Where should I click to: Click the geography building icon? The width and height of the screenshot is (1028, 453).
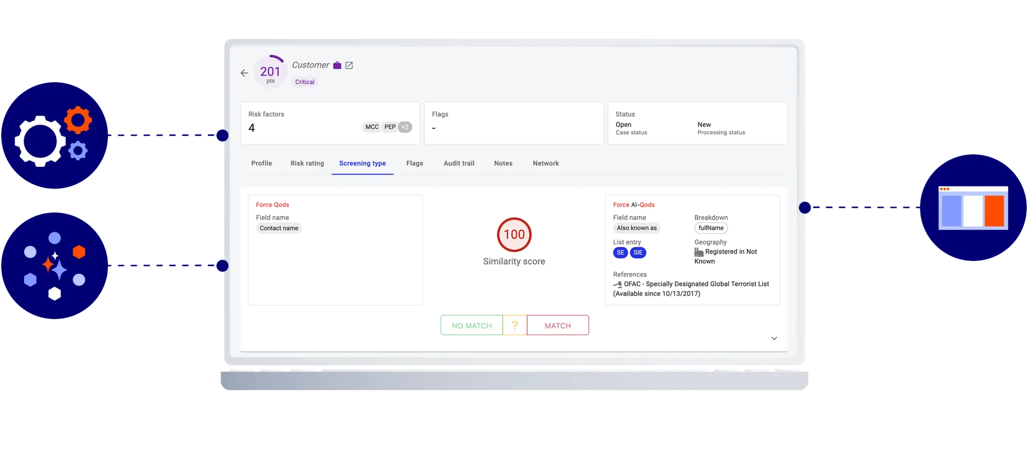[x=699, y=252]
